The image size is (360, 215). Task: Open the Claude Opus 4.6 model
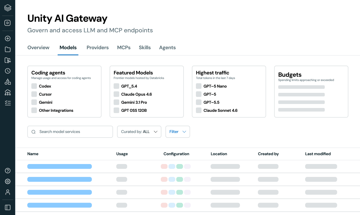(x=137, y=94)
